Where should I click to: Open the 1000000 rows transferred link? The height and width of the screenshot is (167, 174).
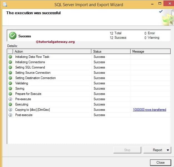(x=150, y=110)
